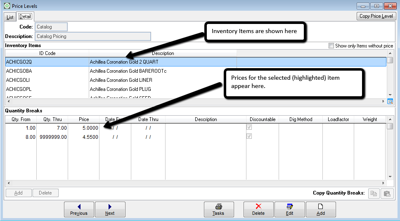The width and height of the screenshot is (400, 221).
Task: Click the Edit record button
Action: coord(290,209)
